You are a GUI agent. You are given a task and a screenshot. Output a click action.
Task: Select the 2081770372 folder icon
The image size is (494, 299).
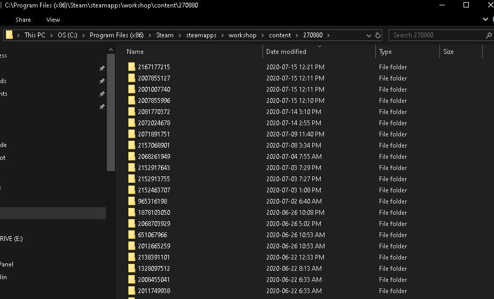[132, 112]
